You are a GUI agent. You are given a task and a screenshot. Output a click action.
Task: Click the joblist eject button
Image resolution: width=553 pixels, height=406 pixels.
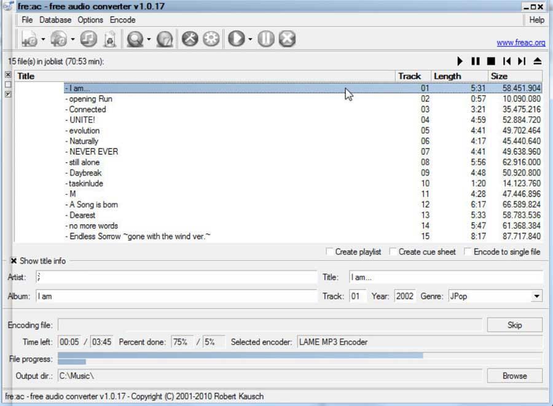click(x=537, y=61)
